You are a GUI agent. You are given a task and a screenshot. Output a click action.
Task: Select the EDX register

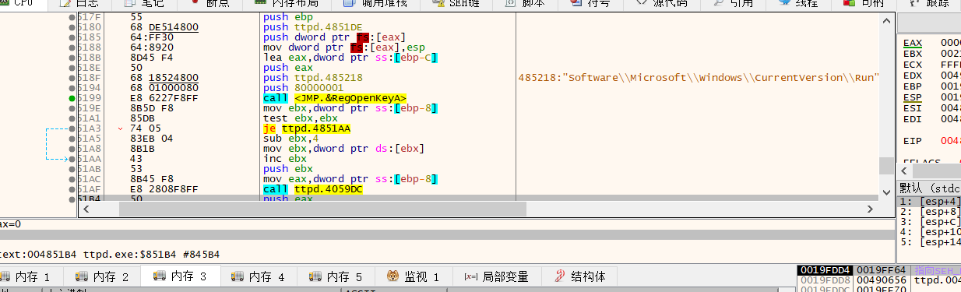[x=912, y=76]
